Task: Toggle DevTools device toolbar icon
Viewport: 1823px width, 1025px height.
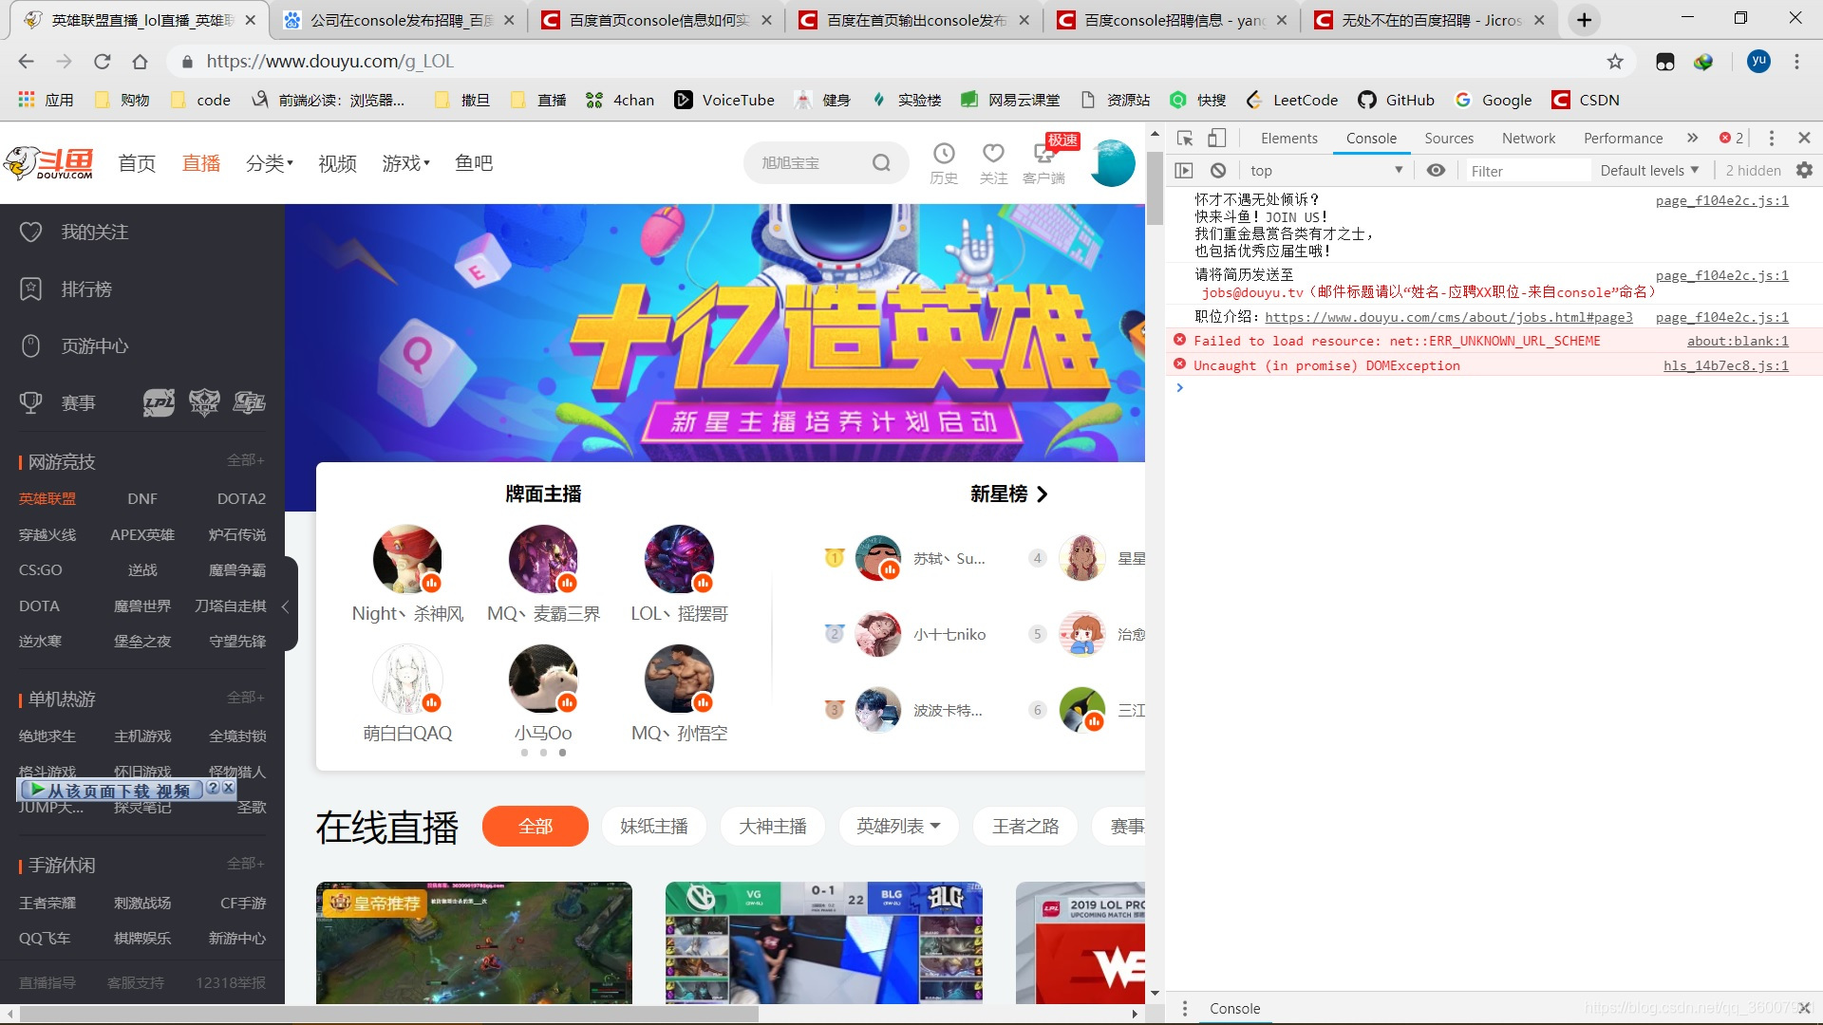Action: (1216, 139)
